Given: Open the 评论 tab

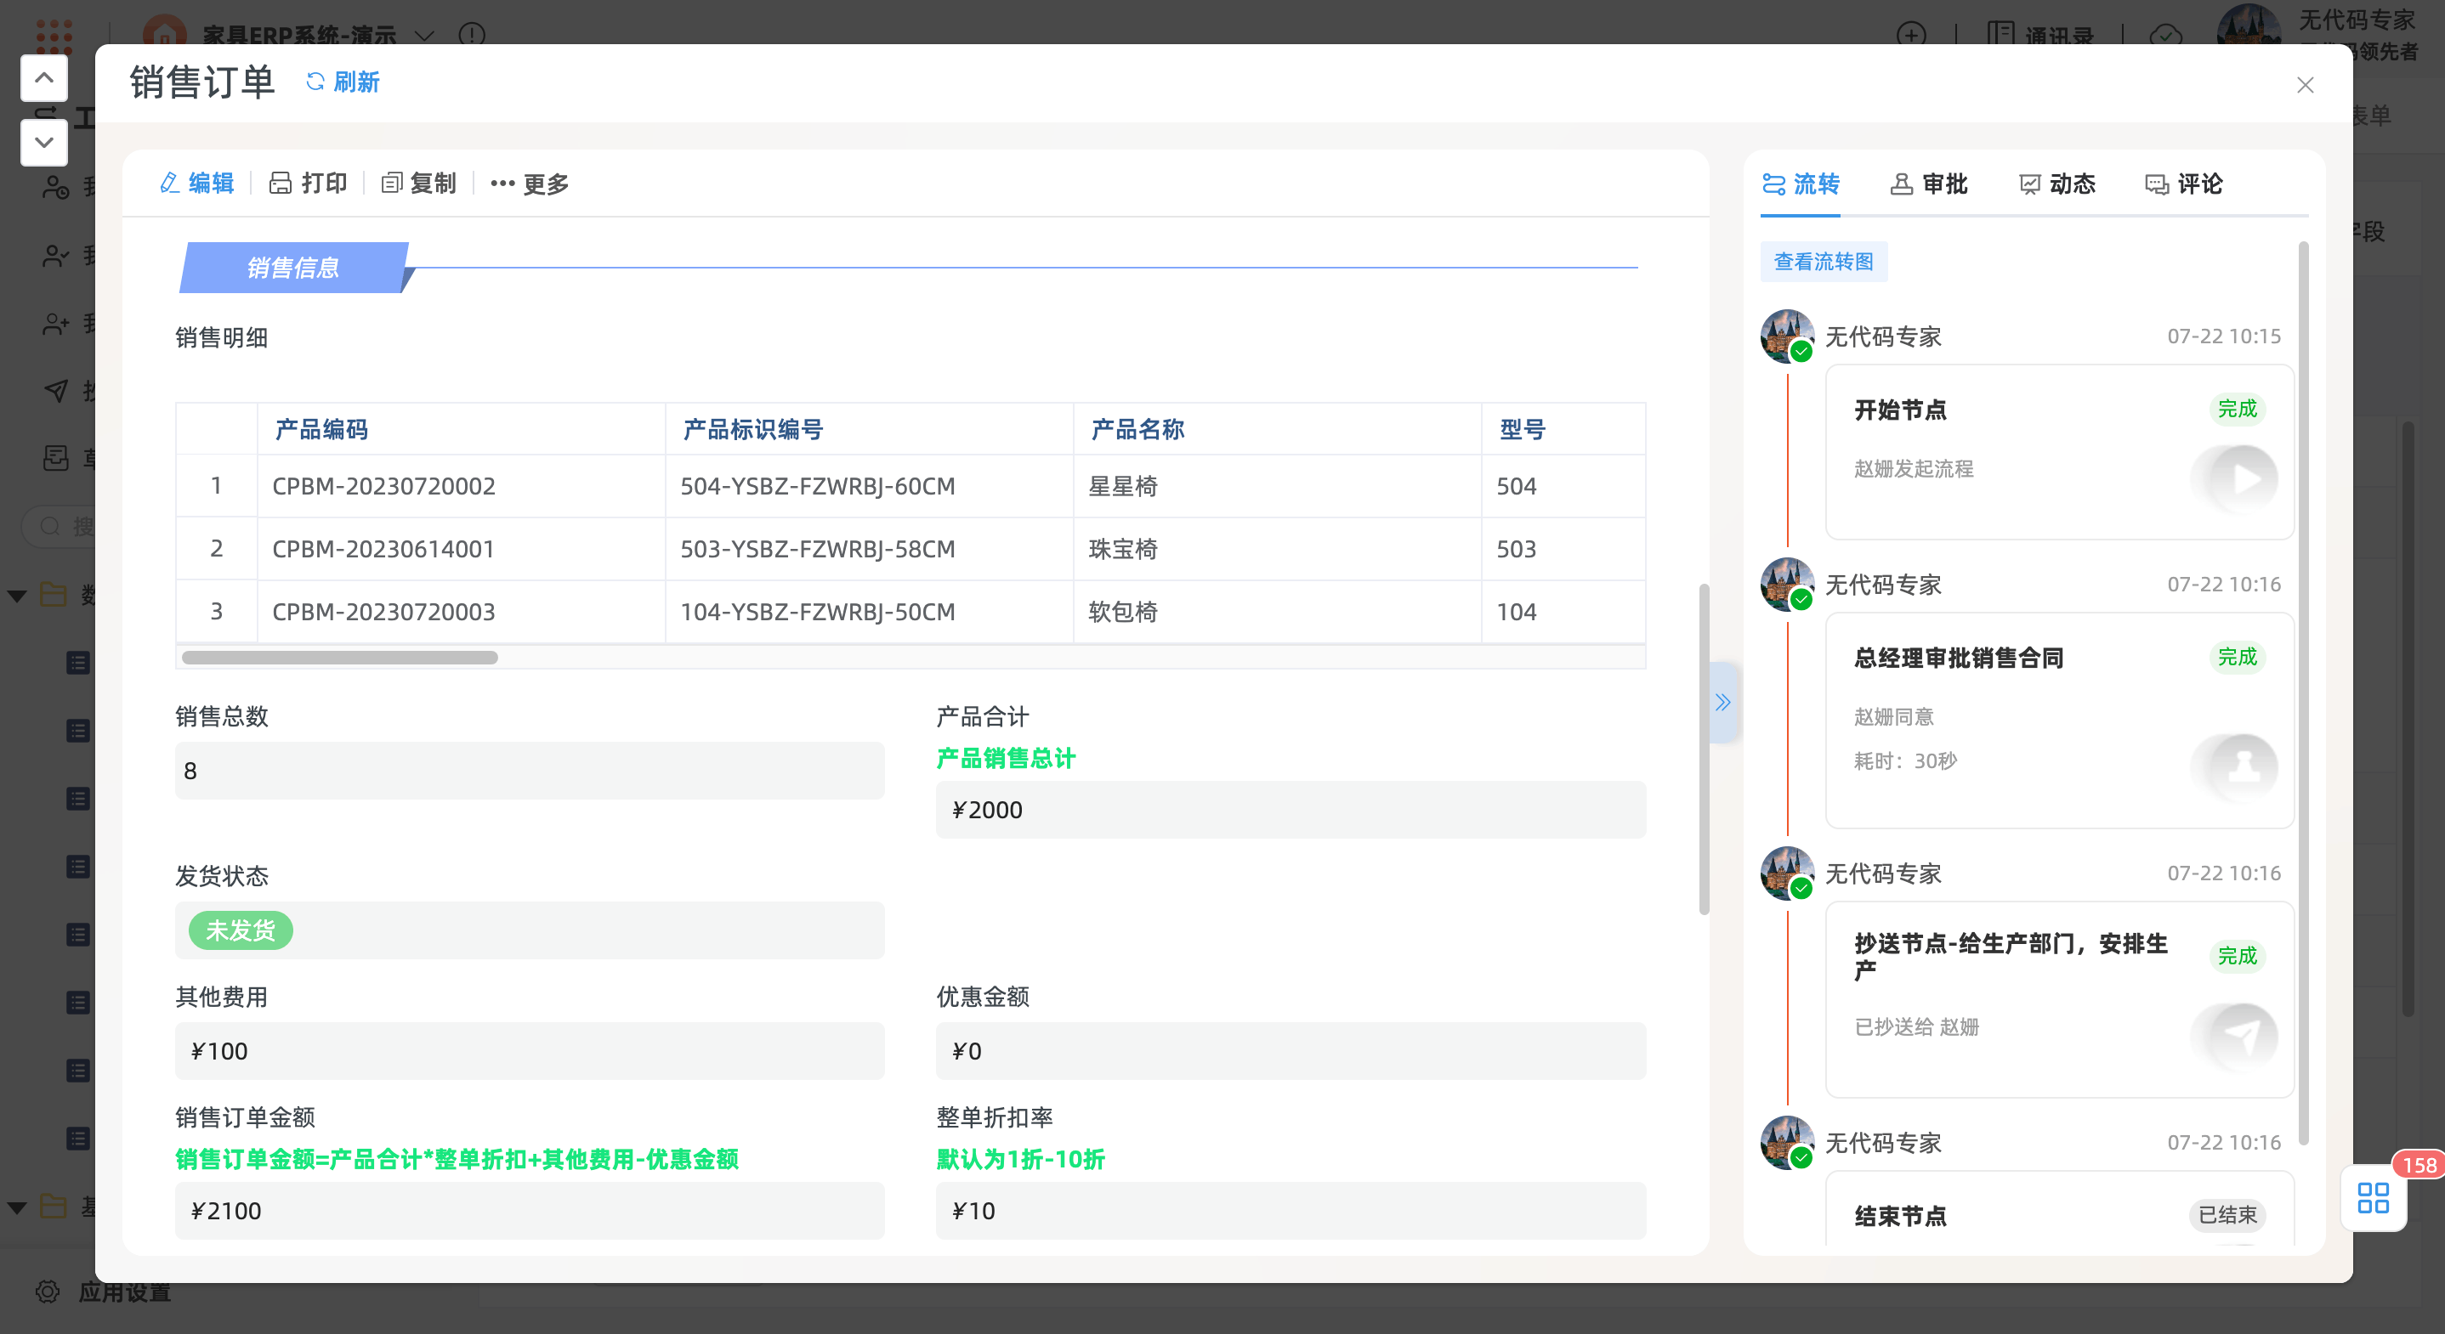Looking at the screenshot, I should pyautogui.click(x=2184, y=184).
